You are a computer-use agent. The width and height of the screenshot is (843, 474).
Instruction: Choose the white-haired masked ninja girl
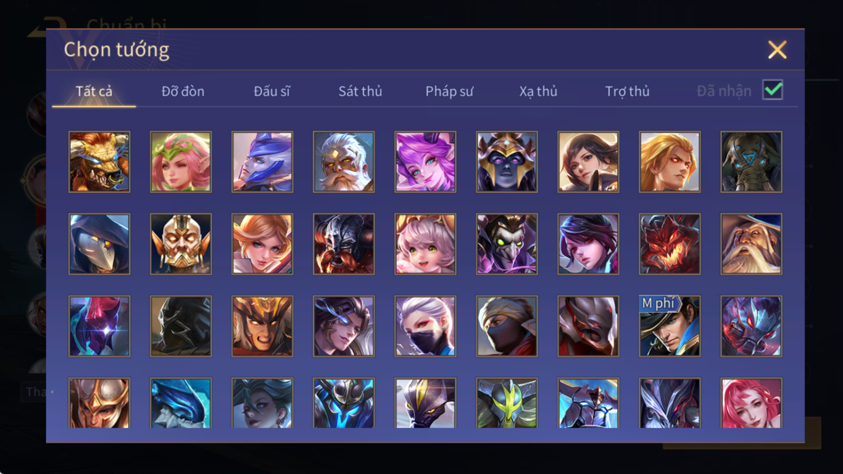coord(425,326)
